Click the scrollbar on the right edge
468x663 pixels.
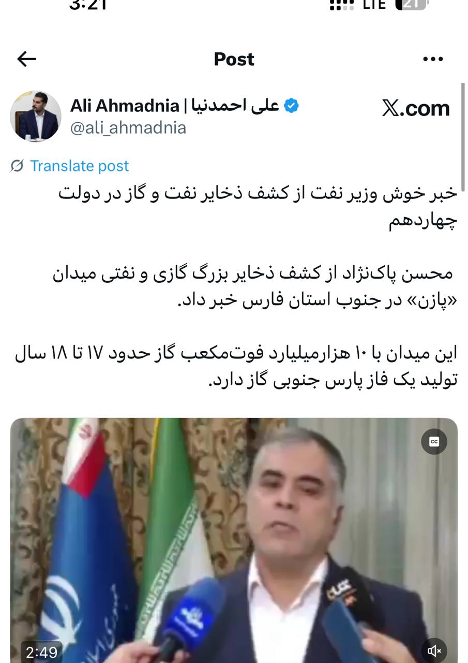[x=463, y=137]
